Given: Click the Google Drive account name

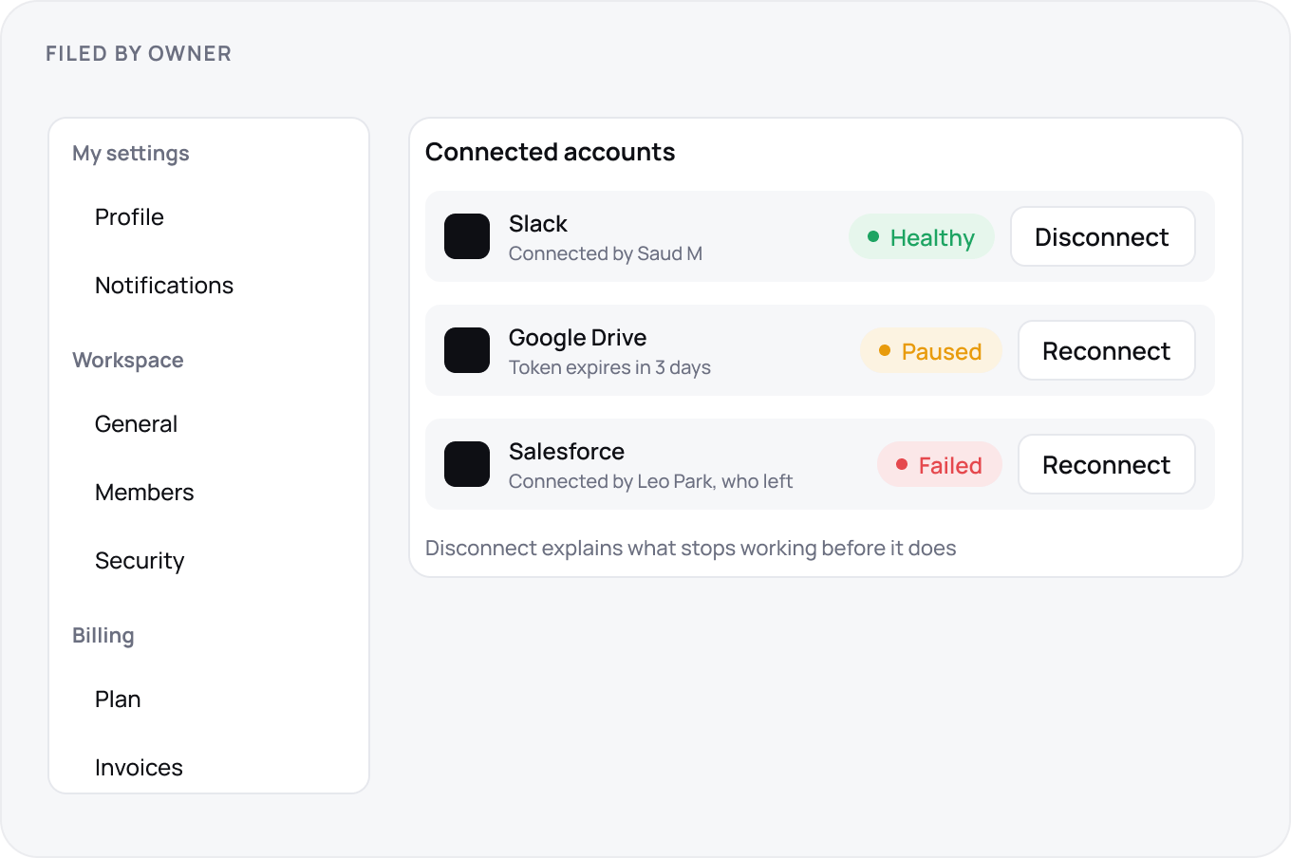Looking at the screenshot, I should click(578, 338).
